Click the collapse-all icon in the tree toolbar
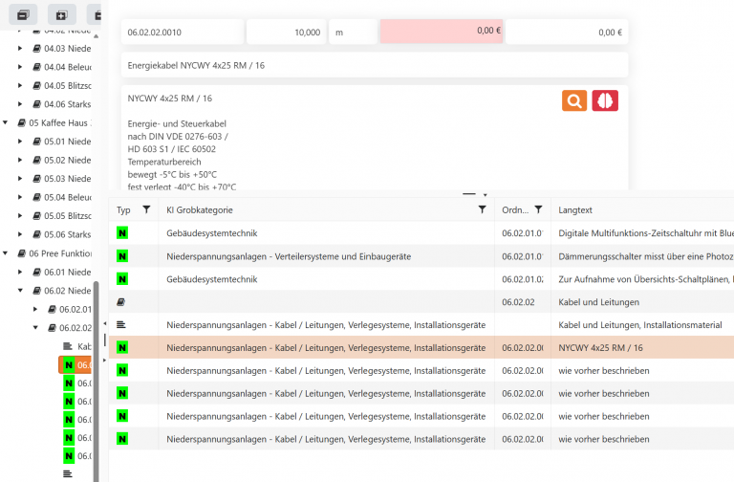The image size is (734, 482). [x=23, y=14]
